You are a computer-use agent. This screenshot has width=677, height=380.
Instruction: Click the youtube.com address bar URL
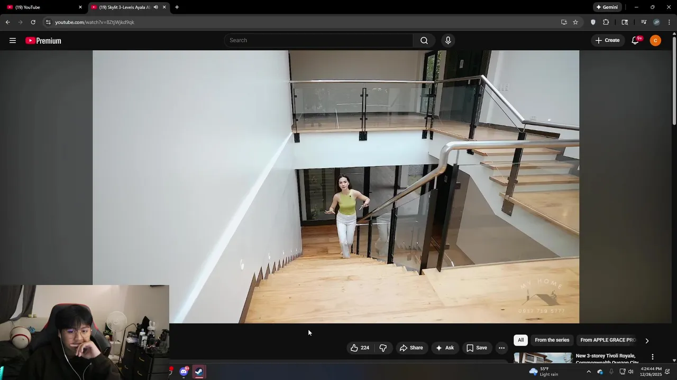point(95,22)
